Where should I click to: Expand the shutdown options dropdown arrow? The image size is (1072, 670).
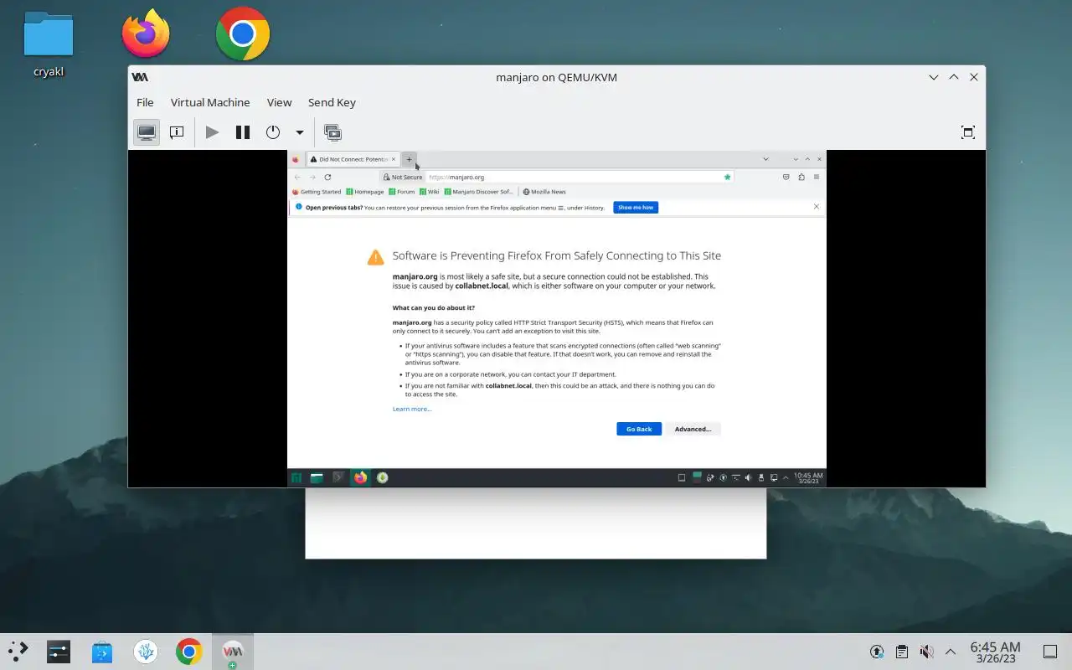click(299, 132)
